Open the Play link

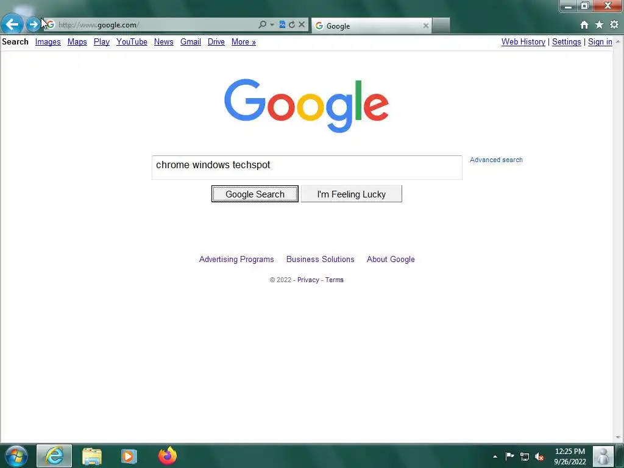(102, 42)
